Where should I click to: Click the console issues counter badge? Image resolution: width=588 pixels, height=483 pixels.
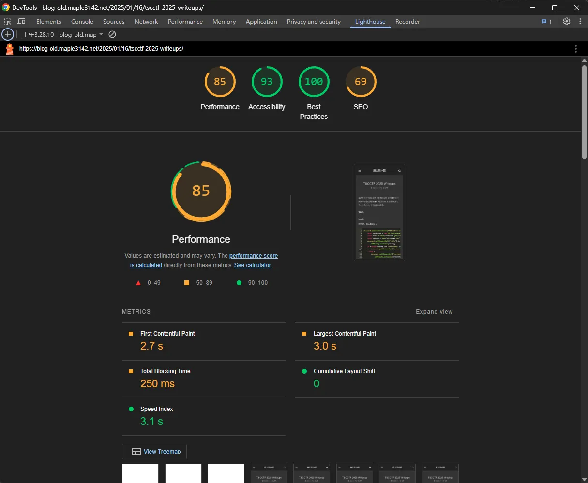[x=546, y=22]
